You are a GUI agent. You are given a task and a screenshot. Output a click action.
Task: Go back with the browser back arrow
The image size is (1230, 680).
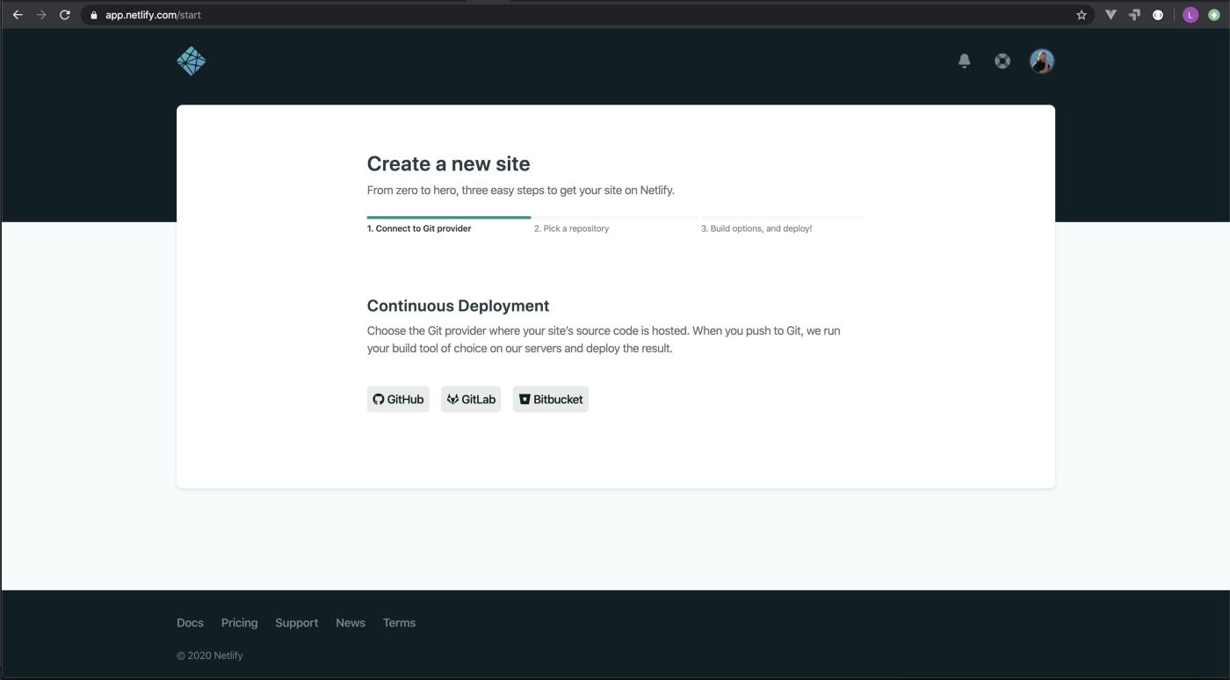tap(18, 15)
